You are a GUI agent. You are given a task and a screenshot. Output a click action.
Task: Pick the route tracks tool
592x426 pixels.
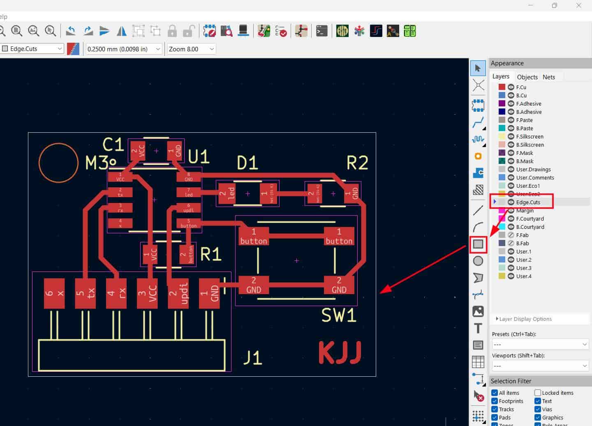click(478, 122)
